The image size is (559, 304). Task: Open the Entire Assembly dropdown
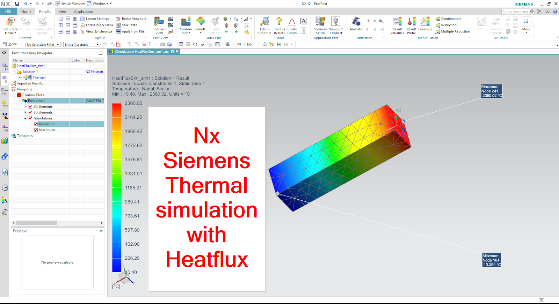pos(82,45)
